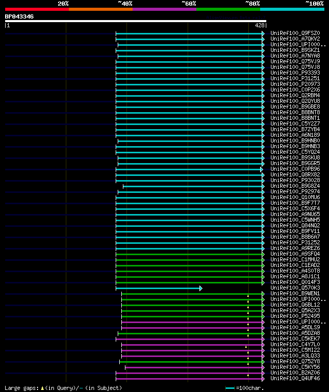Select the UniRef100_C5KEK7 label
Viewport: 329px width, 392px height.
coord(295,338)
